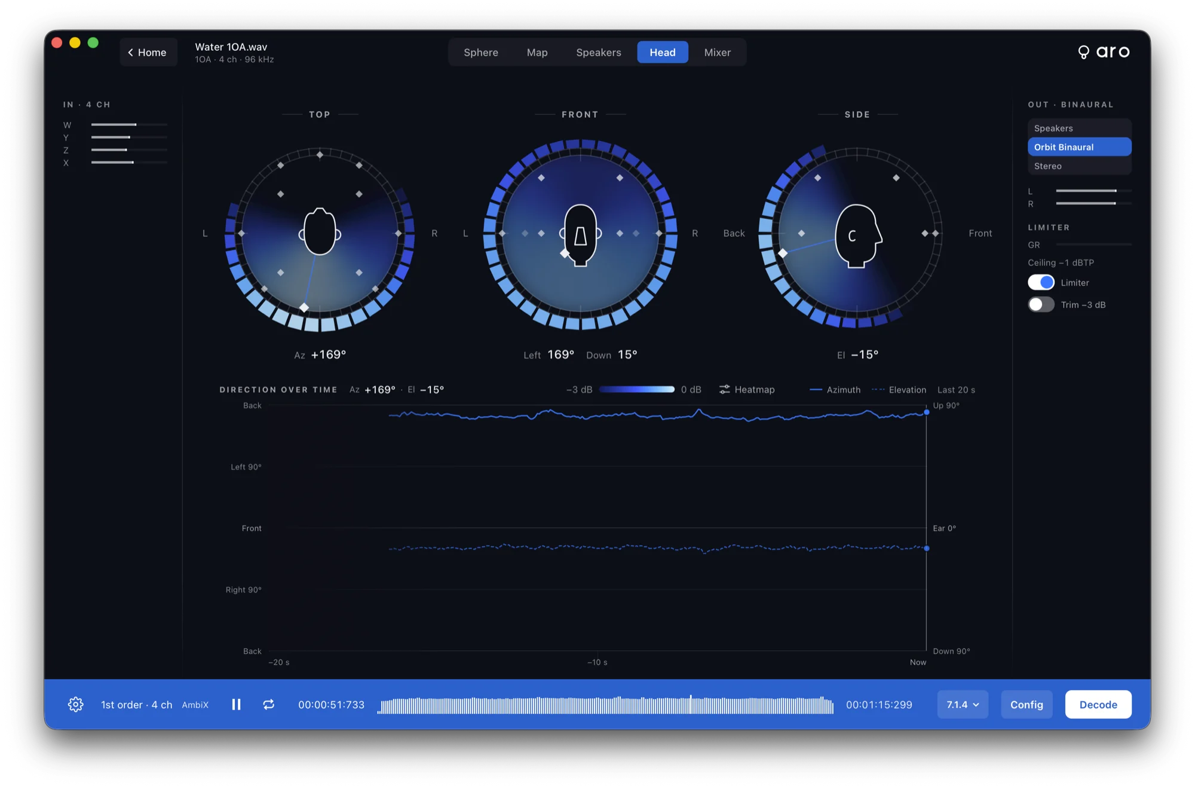Click the -3 dB to 0 dB gradient scale
1195x788 pixels.
tap(637, 389)
